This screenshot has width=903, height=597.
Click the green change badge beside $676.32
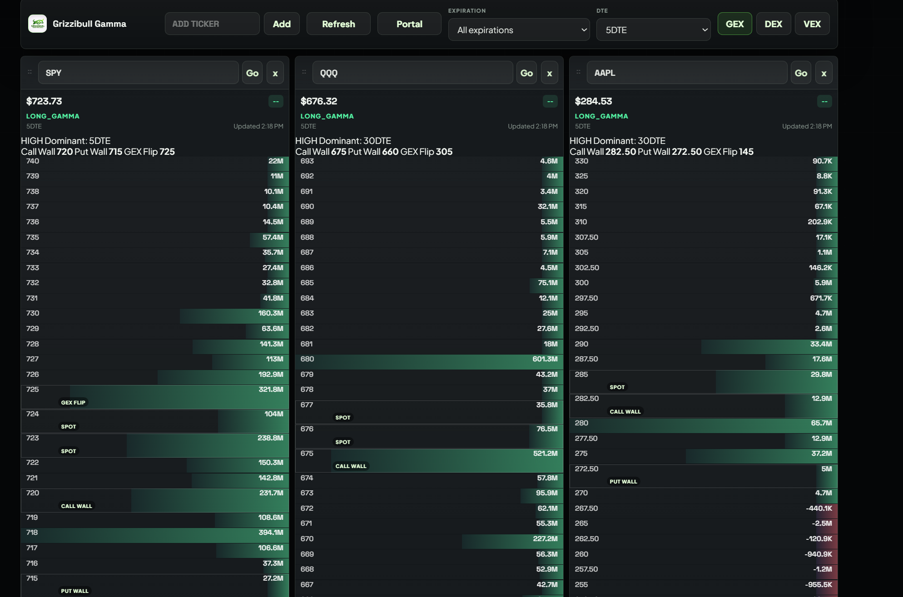tap(550, 101)
